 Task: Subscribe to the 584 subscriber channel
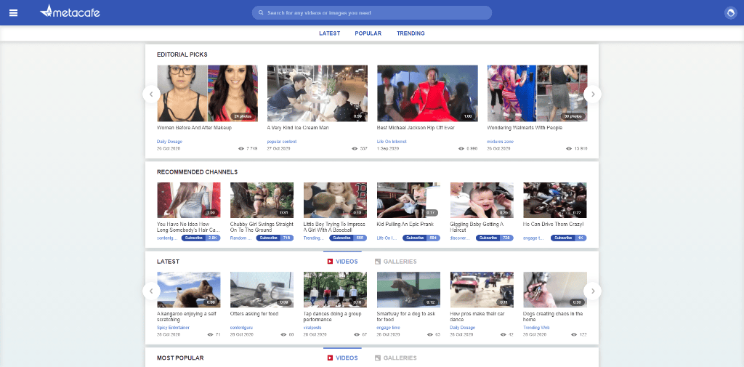(x=421, y=238)
